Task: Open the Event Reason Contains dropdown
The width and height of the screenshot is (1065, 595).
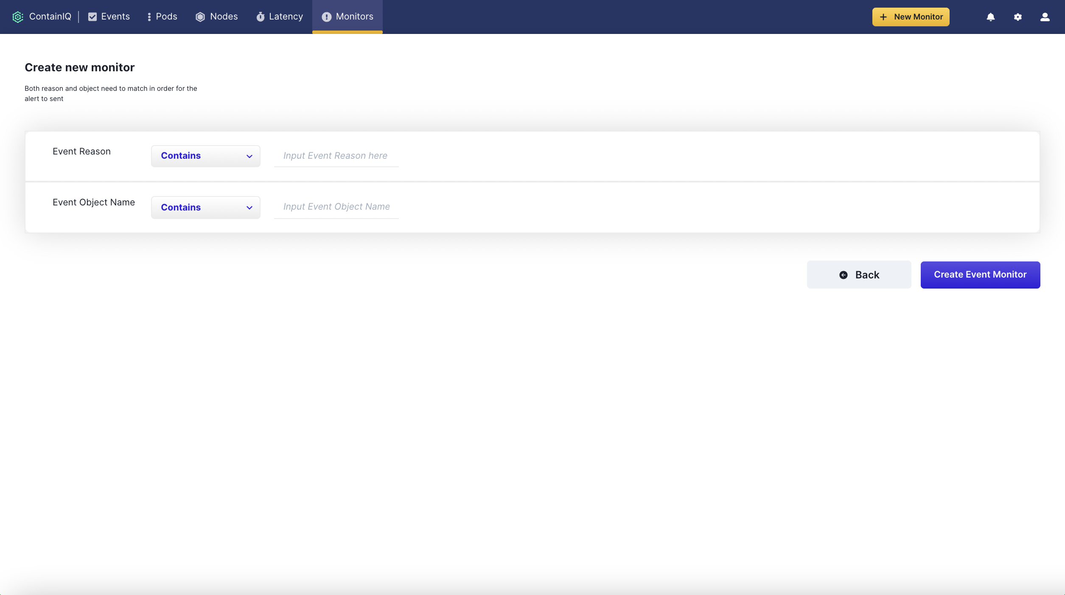Action: (205, 156)
